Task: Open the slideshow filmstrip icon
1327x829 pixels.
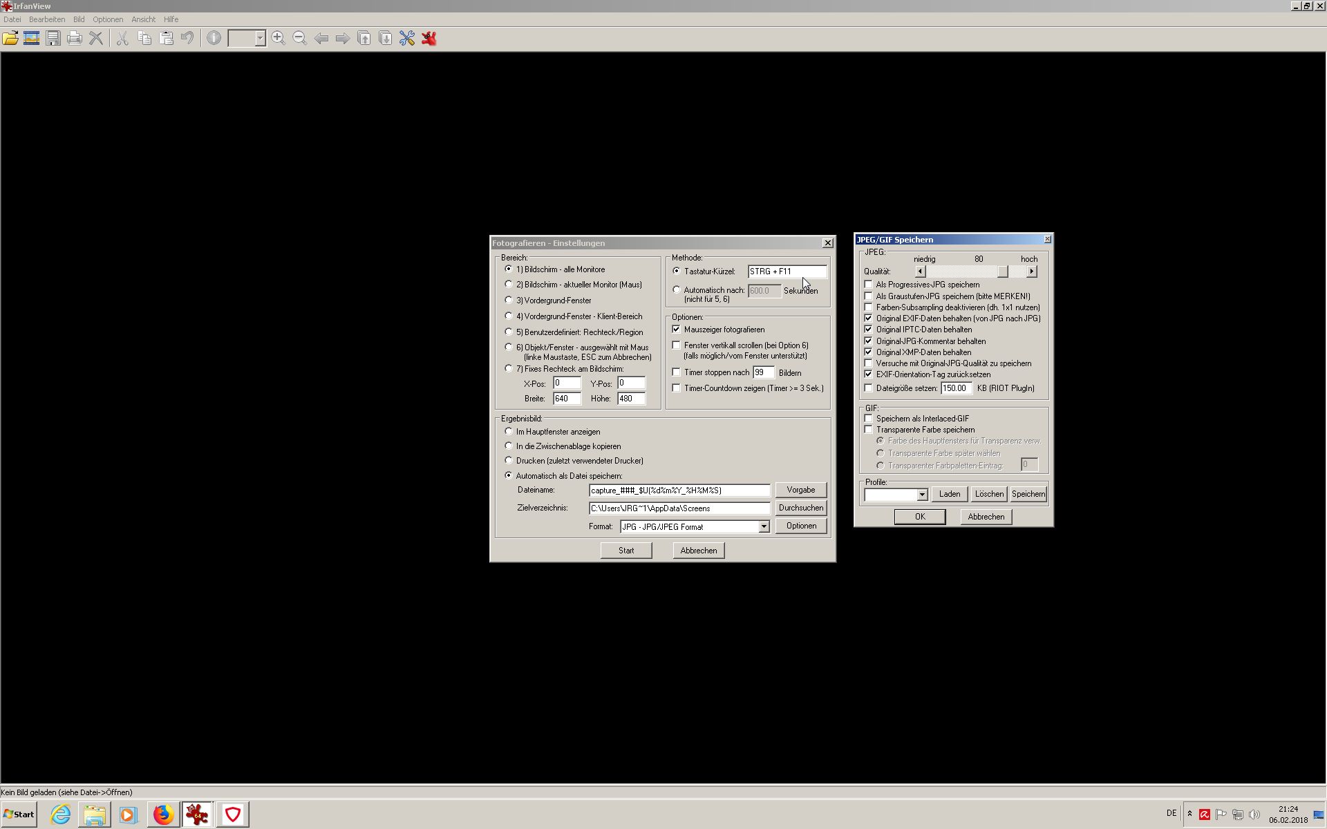Action: point(32,39)
